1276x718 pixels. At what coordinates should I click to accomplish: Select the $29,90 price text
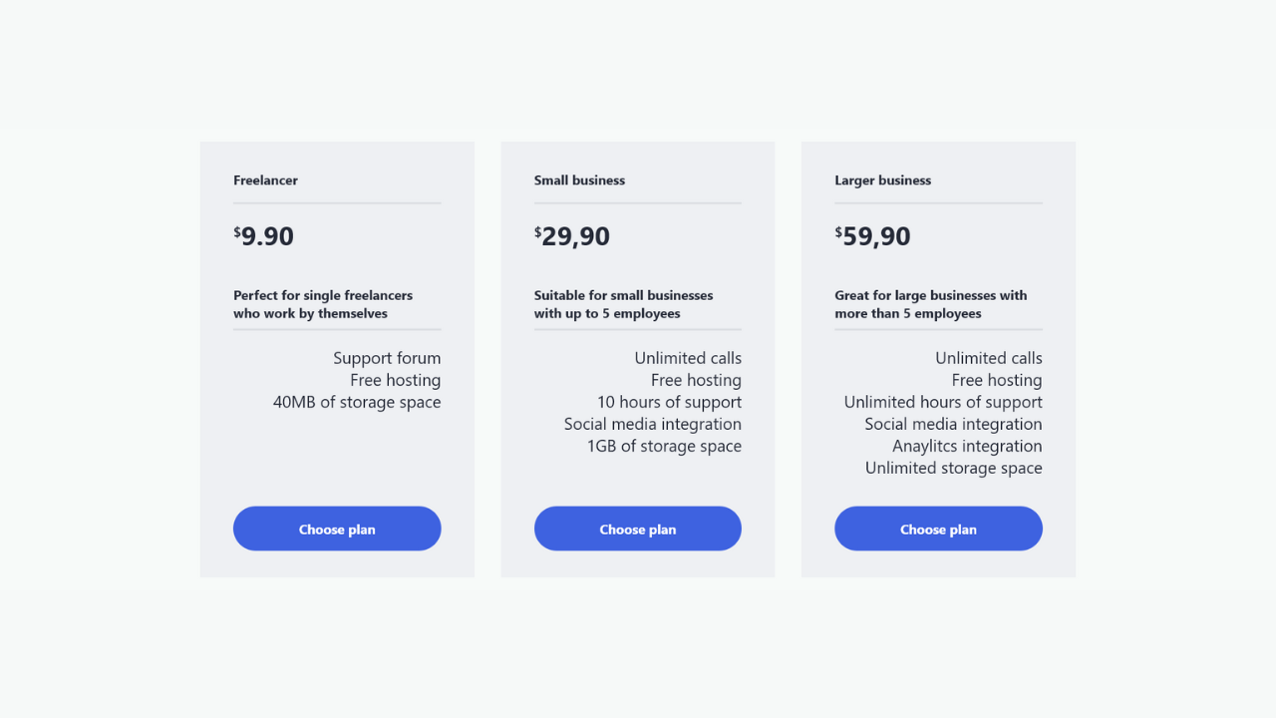point(572,236)
